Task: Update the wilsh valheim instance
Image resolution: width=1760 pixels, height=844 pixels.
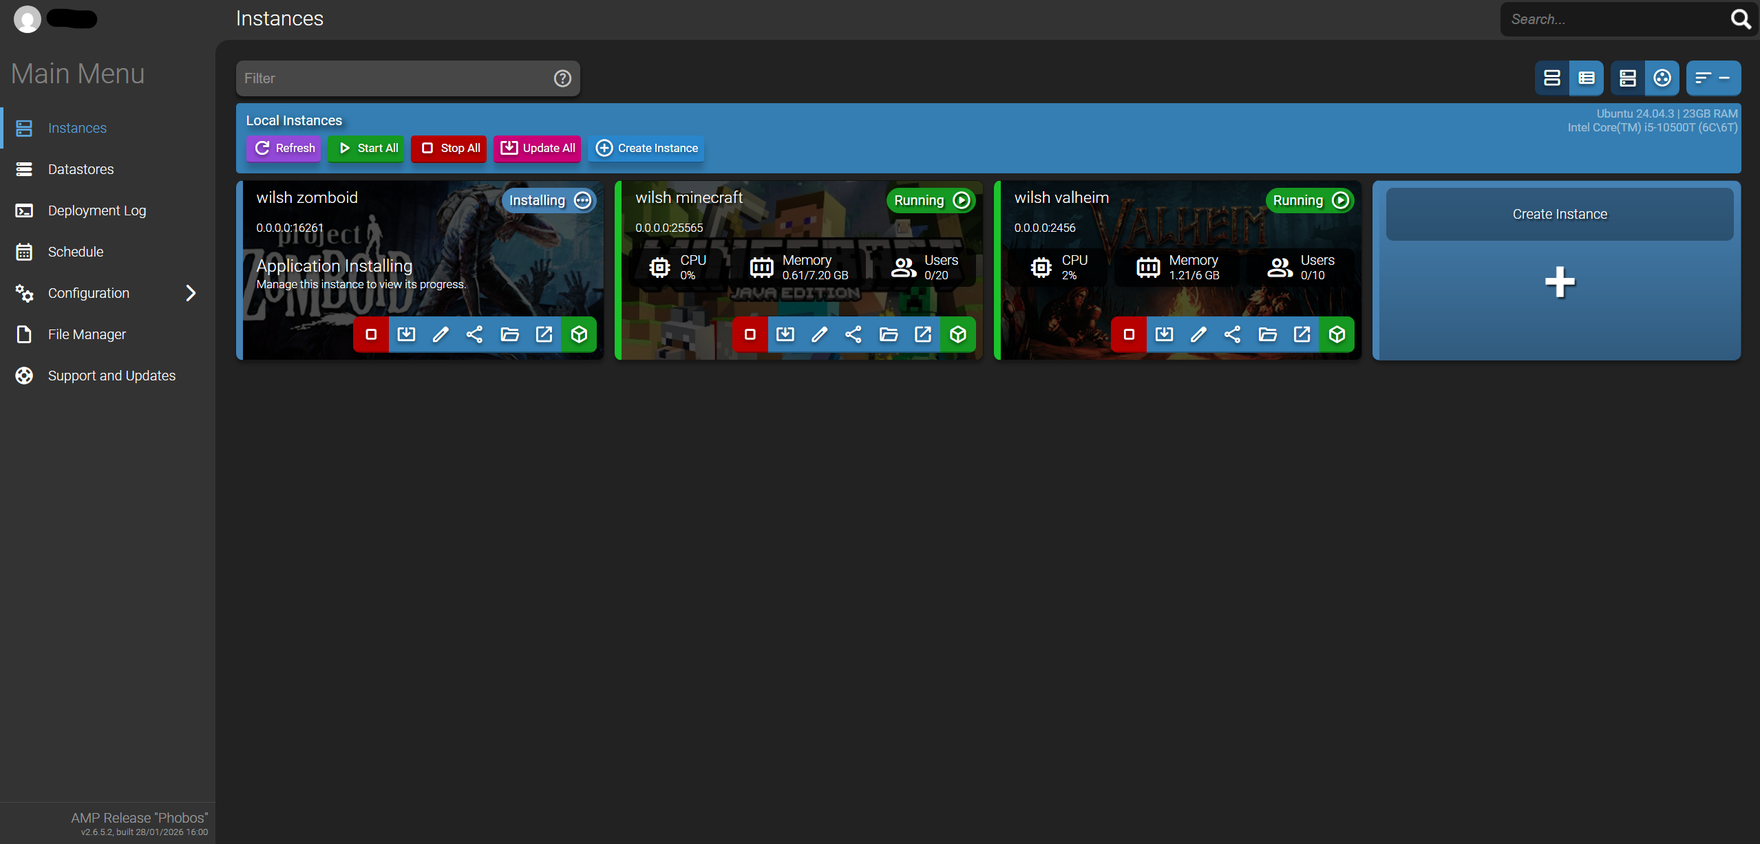Action: [1163, 334]
